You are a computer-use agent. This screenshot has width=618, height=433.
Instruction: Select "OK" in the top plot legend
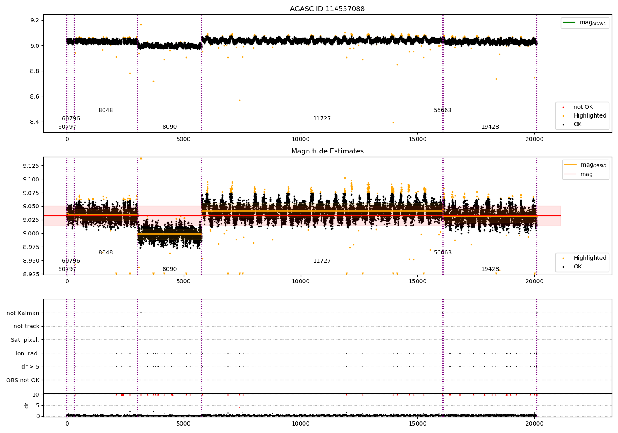(x=578, y=125)
